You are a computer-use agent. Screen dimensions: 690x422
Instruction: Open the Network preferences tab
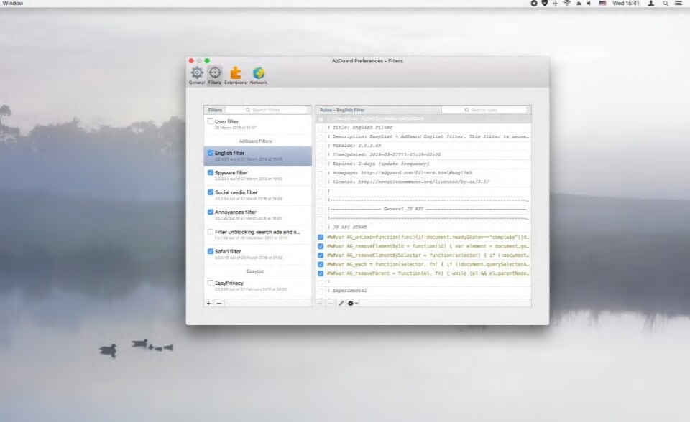[x=258, y=75]
